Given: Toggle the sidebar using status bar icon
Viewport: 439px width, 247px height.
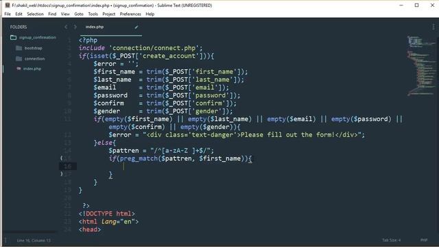Looking at the screenshot, I should [5, 240].
